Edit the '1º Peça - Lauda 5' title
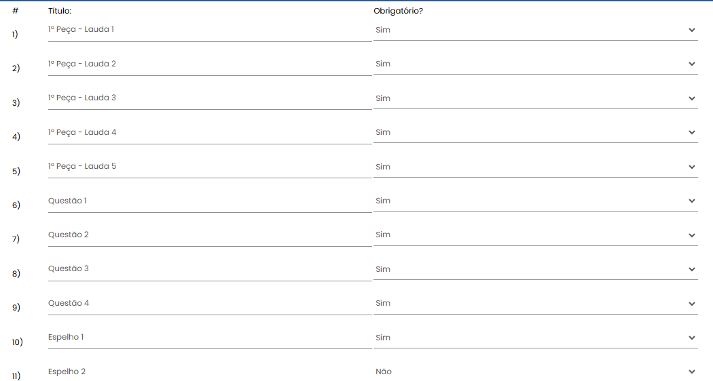 pos(210,167)
